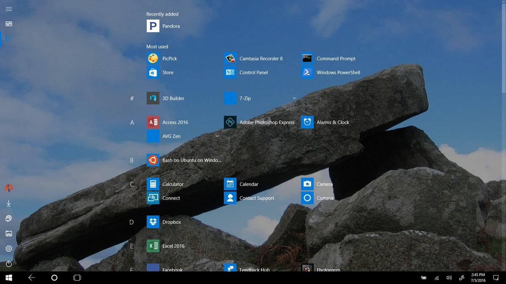The image size is (506, 284).
Task: Launch Excel 2016
Action: (174, 246)
